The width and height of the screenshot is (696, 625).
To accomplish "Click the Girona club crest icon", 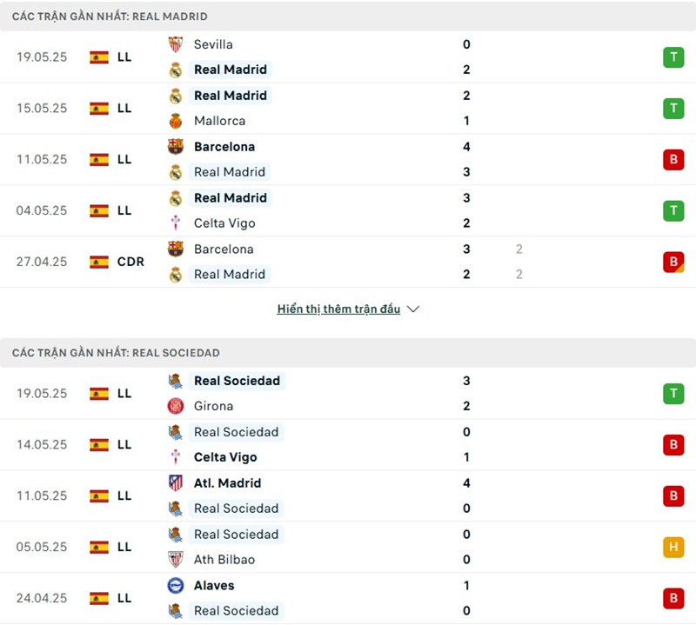I will tap(176, 406).
